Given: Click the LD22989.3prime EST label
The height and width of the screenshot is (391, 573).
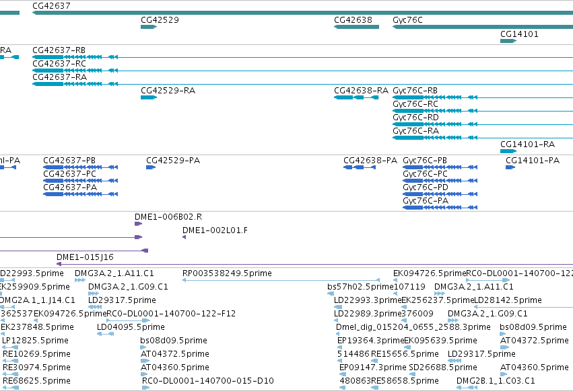Looking at the screenshot, I should 368,314.
